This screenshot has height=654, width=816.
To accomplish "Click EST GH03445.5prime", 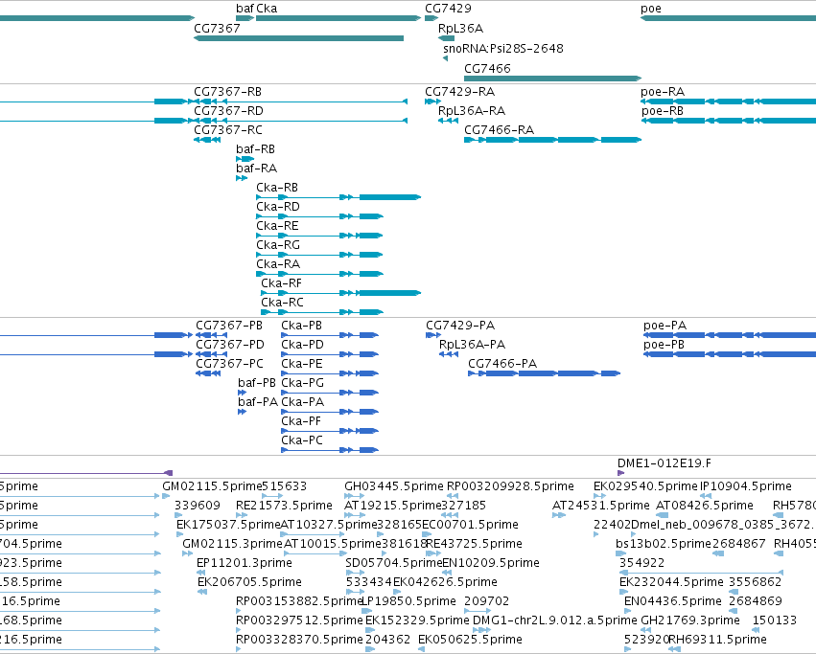I will (x=394, y=486).
